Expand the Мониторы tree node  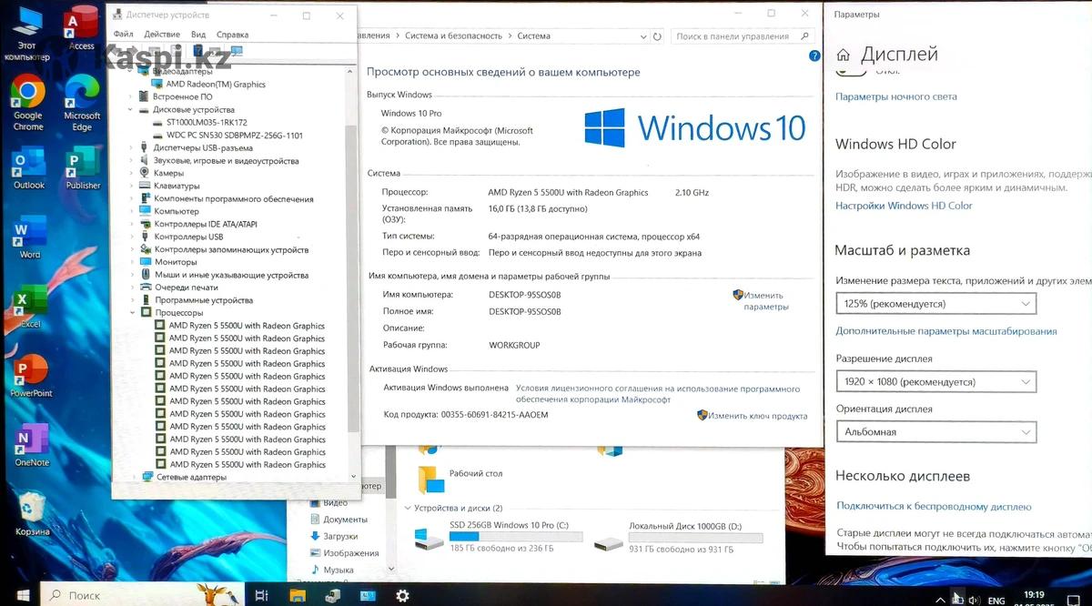point(131,262)
